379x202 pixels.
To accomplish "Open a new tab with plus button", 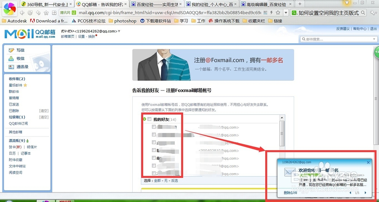I will [x=300, y=4].
